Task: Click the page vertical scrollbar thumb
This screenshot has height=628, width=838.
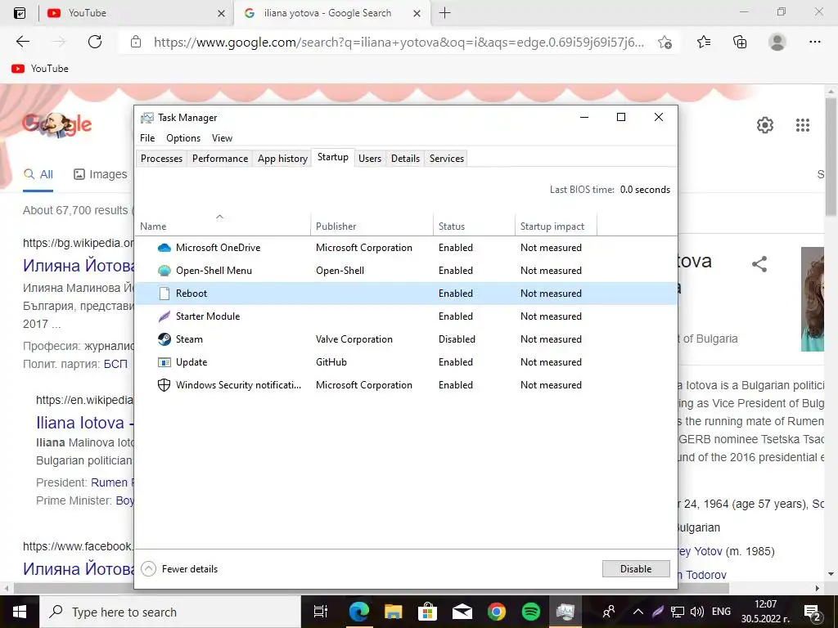Action: click(x=831, y=157)
